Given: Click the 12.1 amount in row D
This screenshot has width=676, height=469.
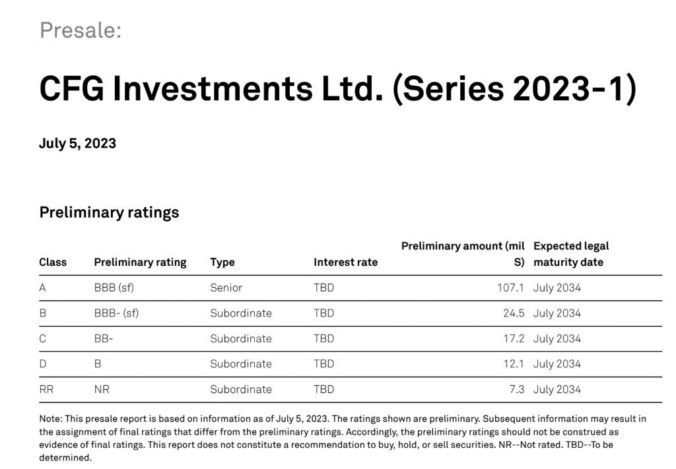Looking at the screenshot, I should 513,363.
